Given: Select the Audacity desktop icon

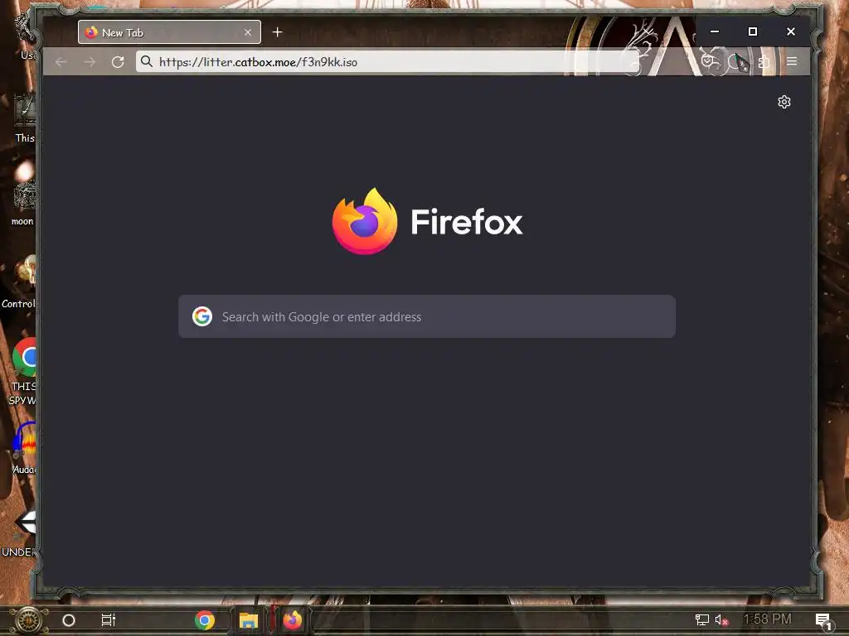Looking at the screenshot, I should point(24,448).
